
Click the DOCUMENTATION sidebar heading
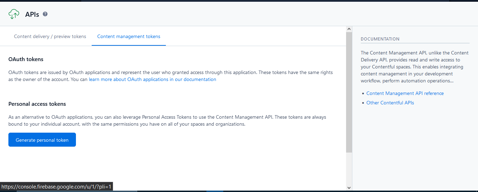pos(380,39)
